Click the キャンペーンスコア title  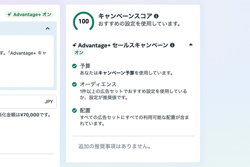[125, 16]
